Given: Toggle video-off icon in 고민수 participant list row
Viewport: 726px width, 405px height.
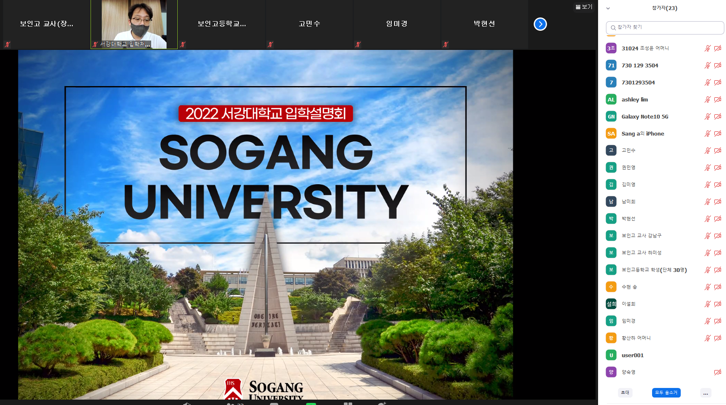Looking at the screenshot, I should 718,151.
